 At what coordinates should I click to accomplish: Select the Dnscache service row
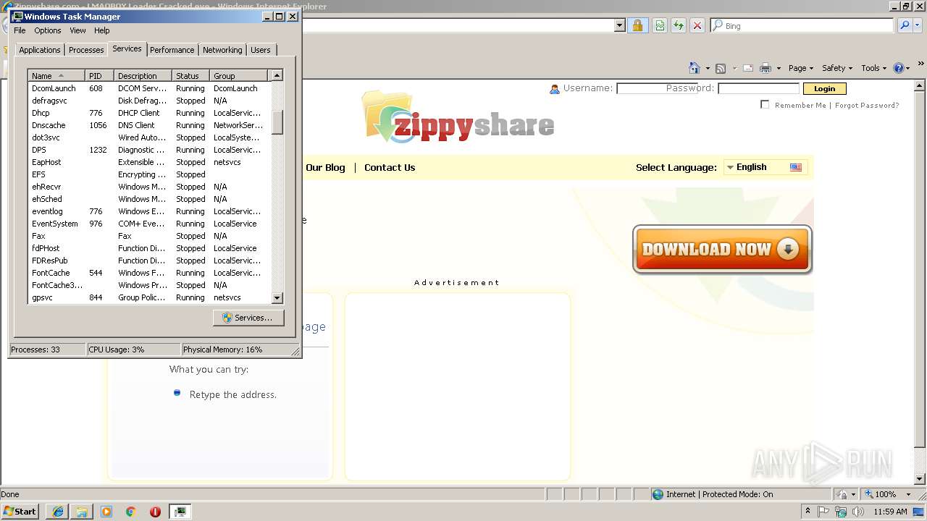(149, 125)
